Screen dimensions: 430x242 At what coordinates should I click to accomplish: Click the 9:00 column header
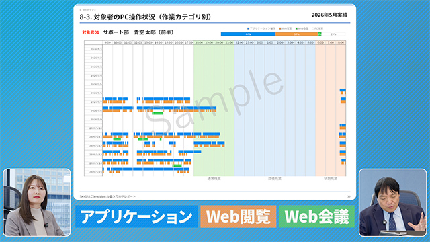(x=107, y=42)
